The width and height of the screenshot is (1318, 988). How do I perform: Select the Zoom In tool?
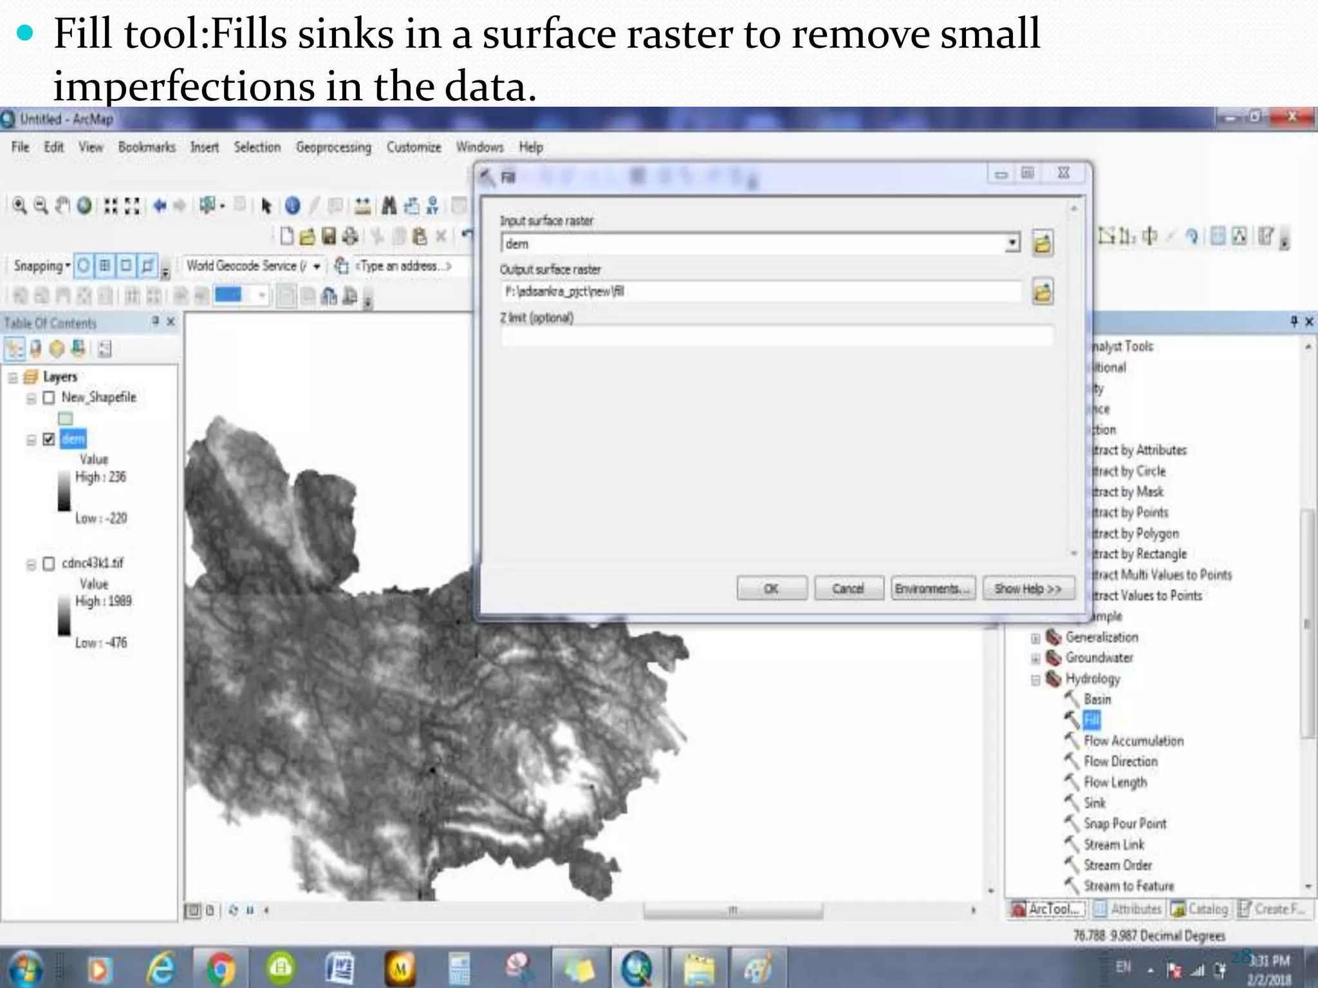pos(20,206)
